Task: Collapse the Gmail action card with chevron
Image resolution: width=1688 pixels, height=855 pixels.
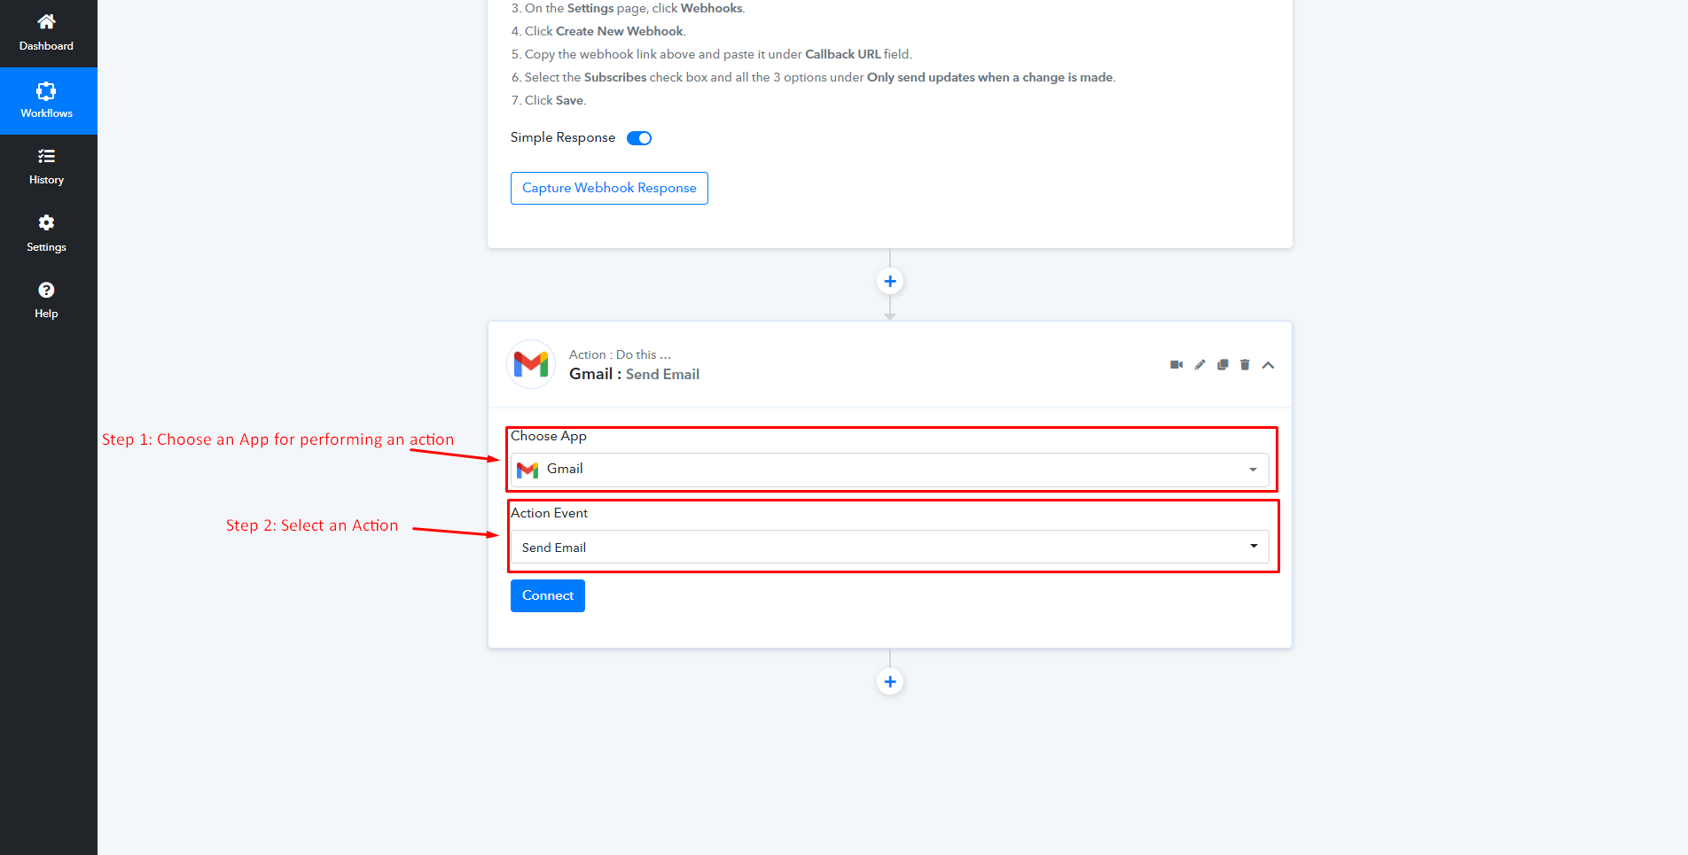Action: 1268,365
